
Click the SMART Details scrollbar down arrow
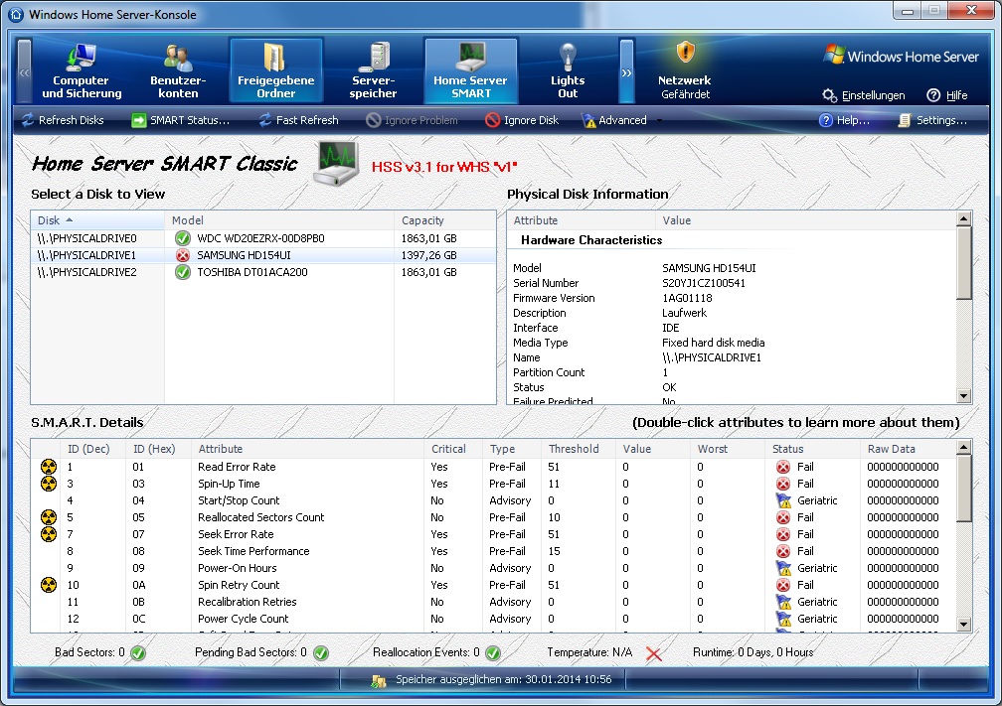click(x=964, y=625)
